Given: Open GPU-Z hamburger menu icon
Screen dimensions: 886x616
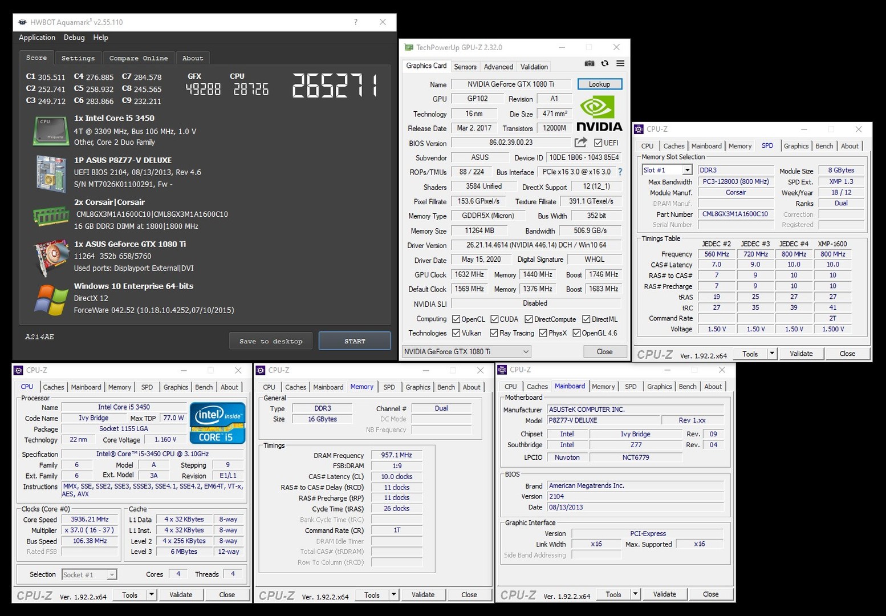Looking at the screenshot, I should point(620,63).
